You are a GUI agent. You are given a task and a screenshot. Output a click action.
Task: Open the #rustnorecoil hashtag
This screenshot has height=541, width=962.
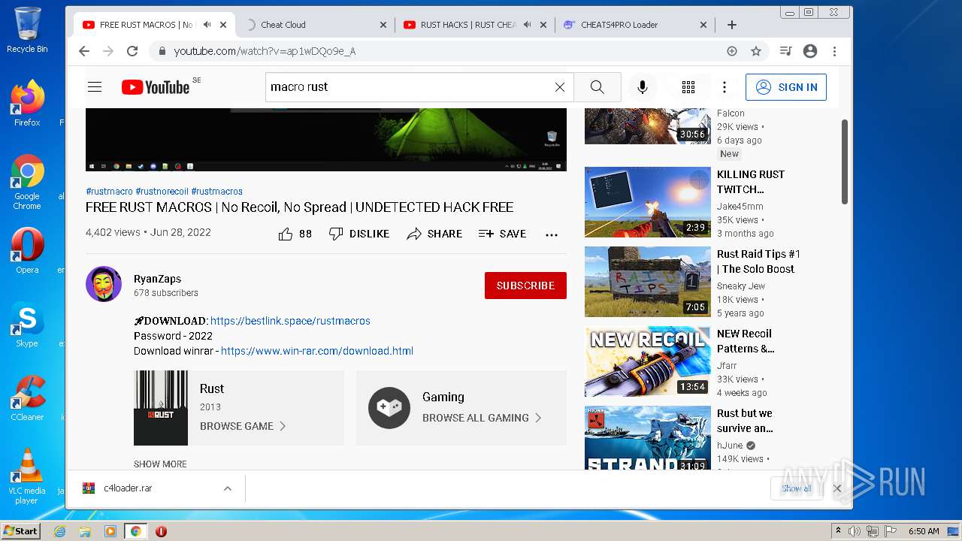[x=162, y=192]
